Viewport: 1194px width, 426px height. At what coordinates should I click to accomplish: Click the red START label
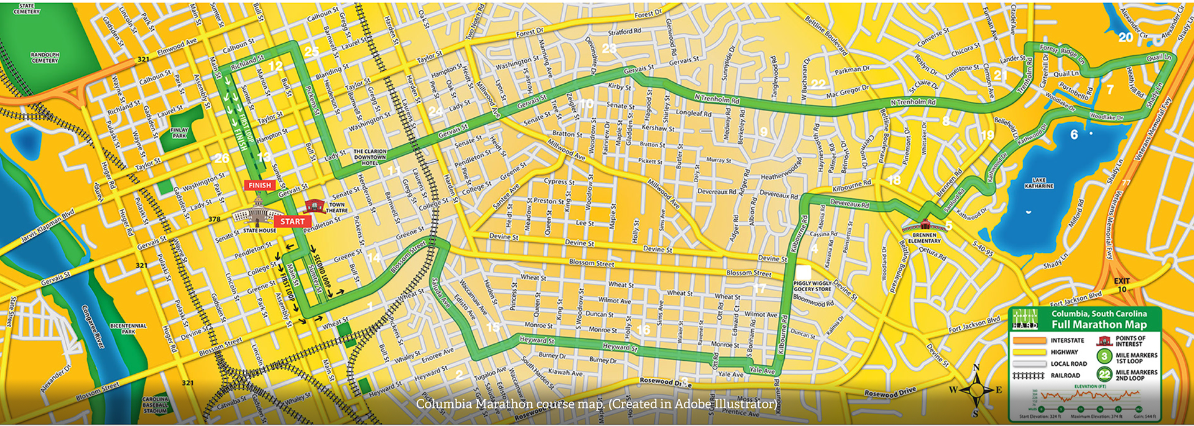pyautogui.click(x=292, y=221)
